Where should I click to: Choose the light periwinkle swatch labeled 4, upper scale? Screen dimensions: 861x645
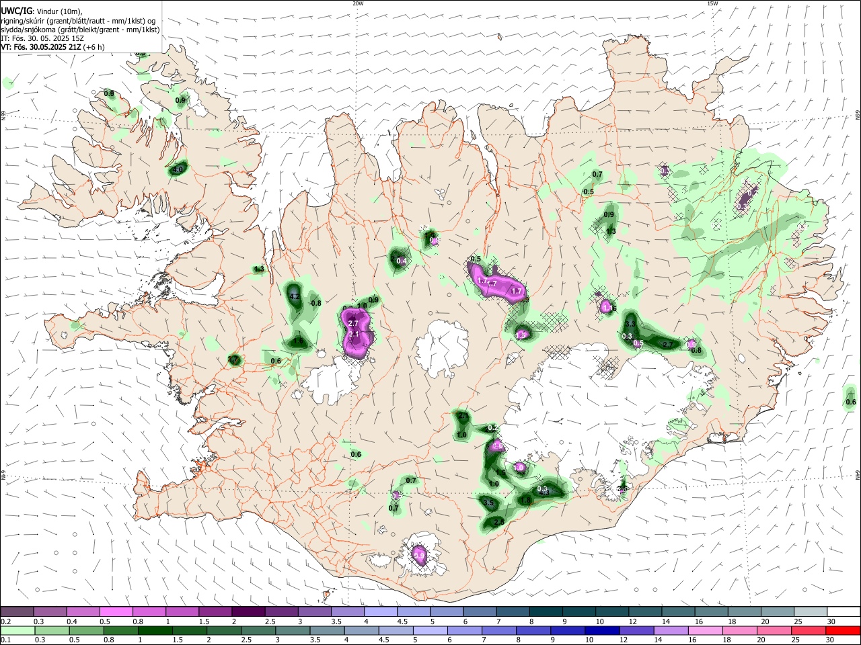click(381, 611)
